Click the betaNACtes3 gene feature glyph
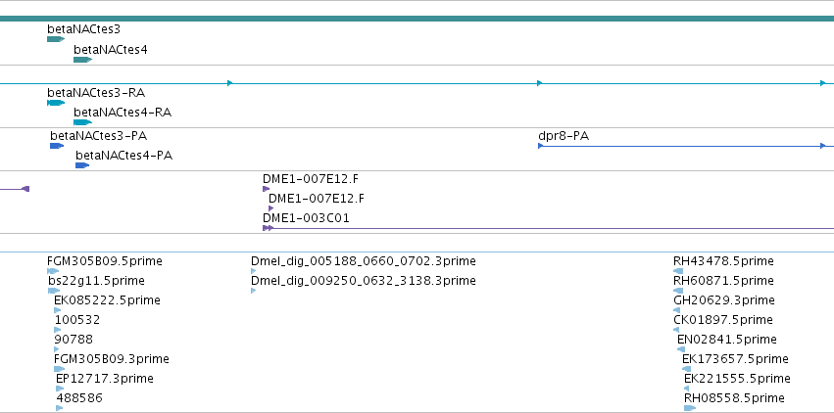The width and height of the screenshot is (834, 413). click(56, 39)
